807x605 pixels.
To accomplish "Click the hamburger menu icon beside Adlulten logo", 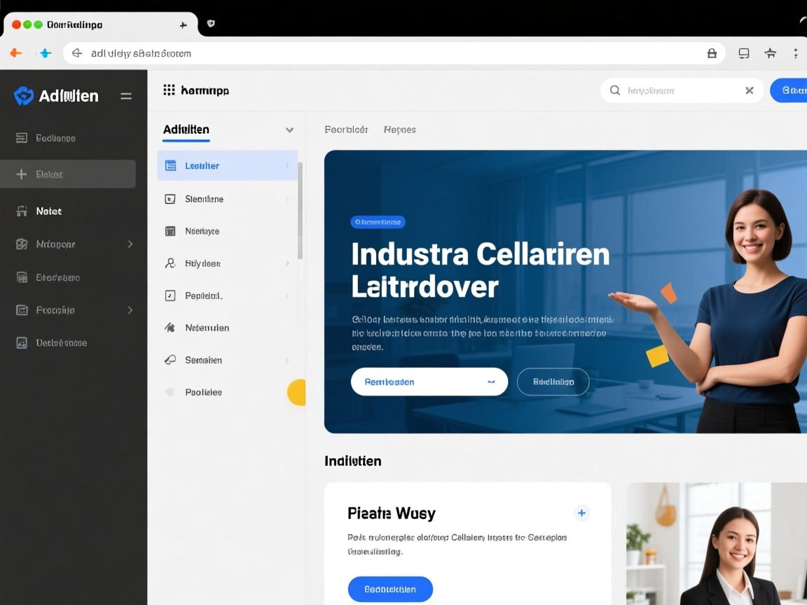I will tap(126, 96).
